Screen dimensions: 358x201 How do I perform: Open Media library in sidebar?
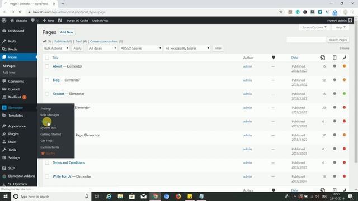[x=12, y=49]
